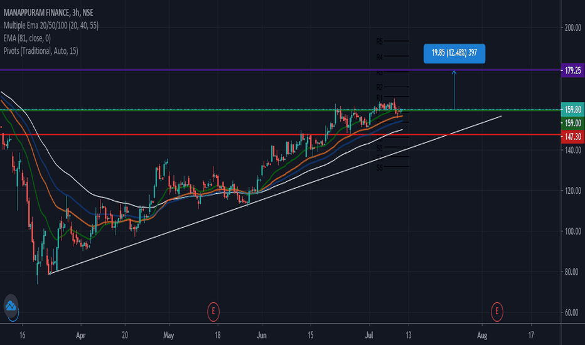The height and width of the screenshot is (345, 585).
Task: Click the 140.00 price axis value
Action: point(572,150)
